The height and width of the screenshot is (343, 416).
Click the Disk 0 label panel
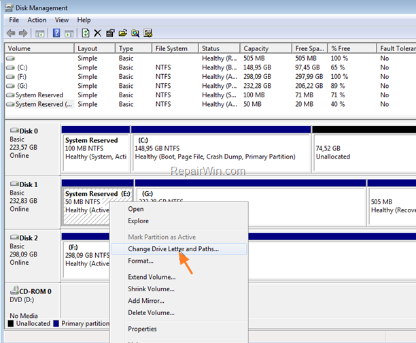click(x=33, y=148)
